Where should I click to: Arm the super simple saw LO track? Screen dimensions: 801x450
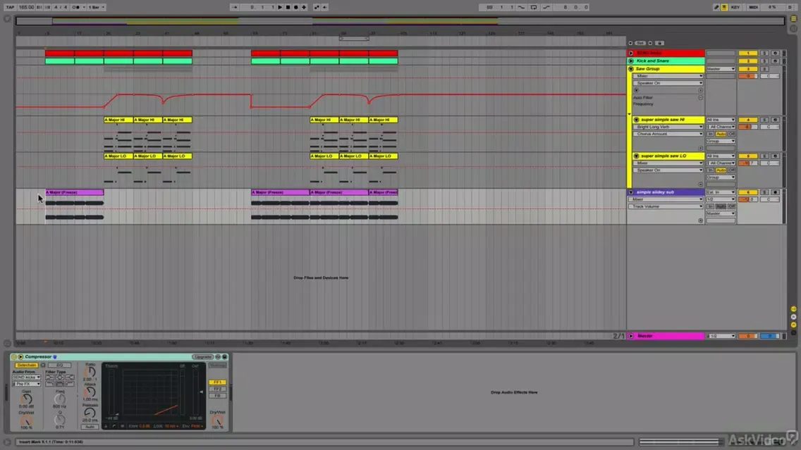click(775, 156)
